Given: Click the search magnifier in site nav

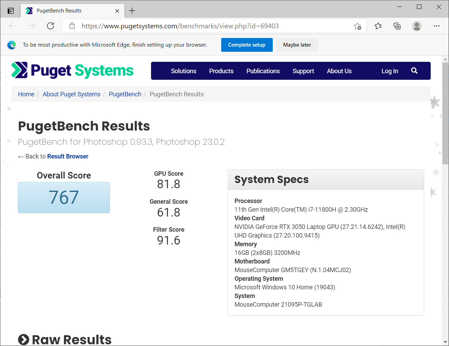Looking at the screenshot, I should (x=414, y=71).
